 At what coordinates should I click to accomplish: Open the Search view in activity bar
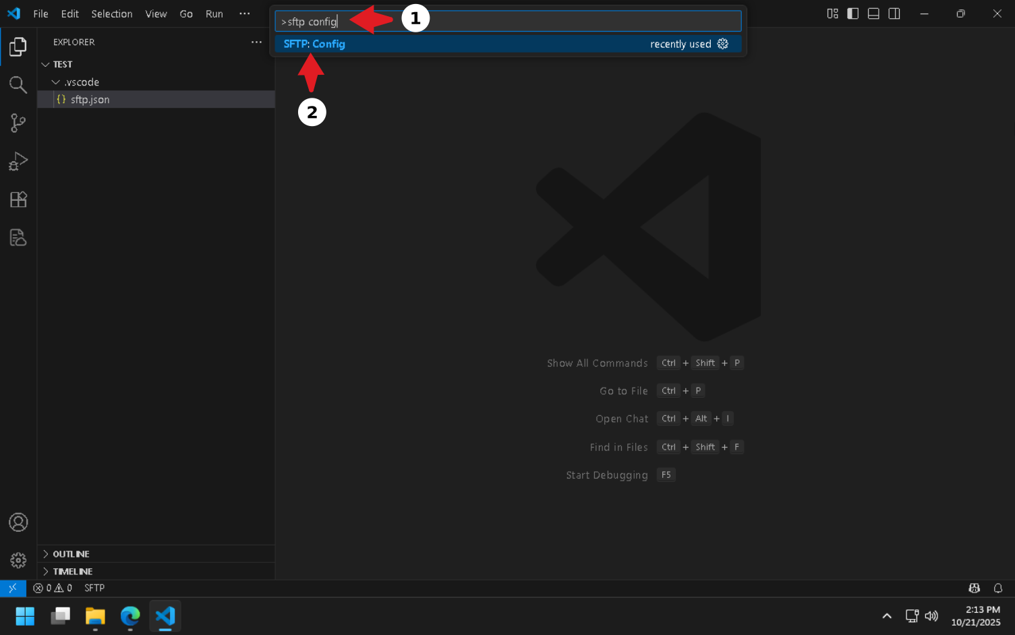(18, 85)
